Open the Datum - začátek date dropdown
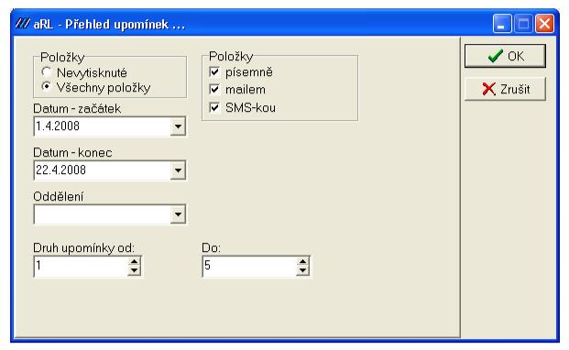 (x=178, y=126)
